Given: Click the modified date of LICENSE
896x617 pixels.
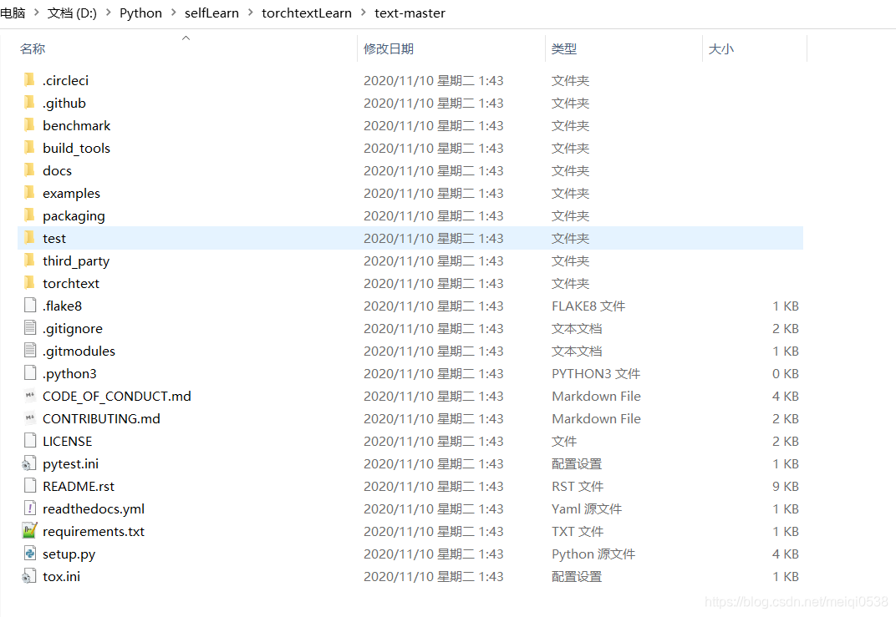Looking at the screenshot, I should pyautogui.click(x=433, y=441).
